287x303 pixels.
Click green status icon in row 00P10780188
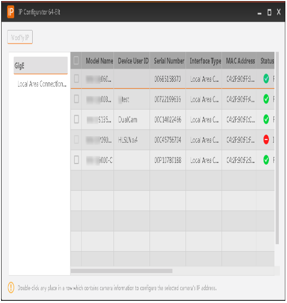(266, 160)
